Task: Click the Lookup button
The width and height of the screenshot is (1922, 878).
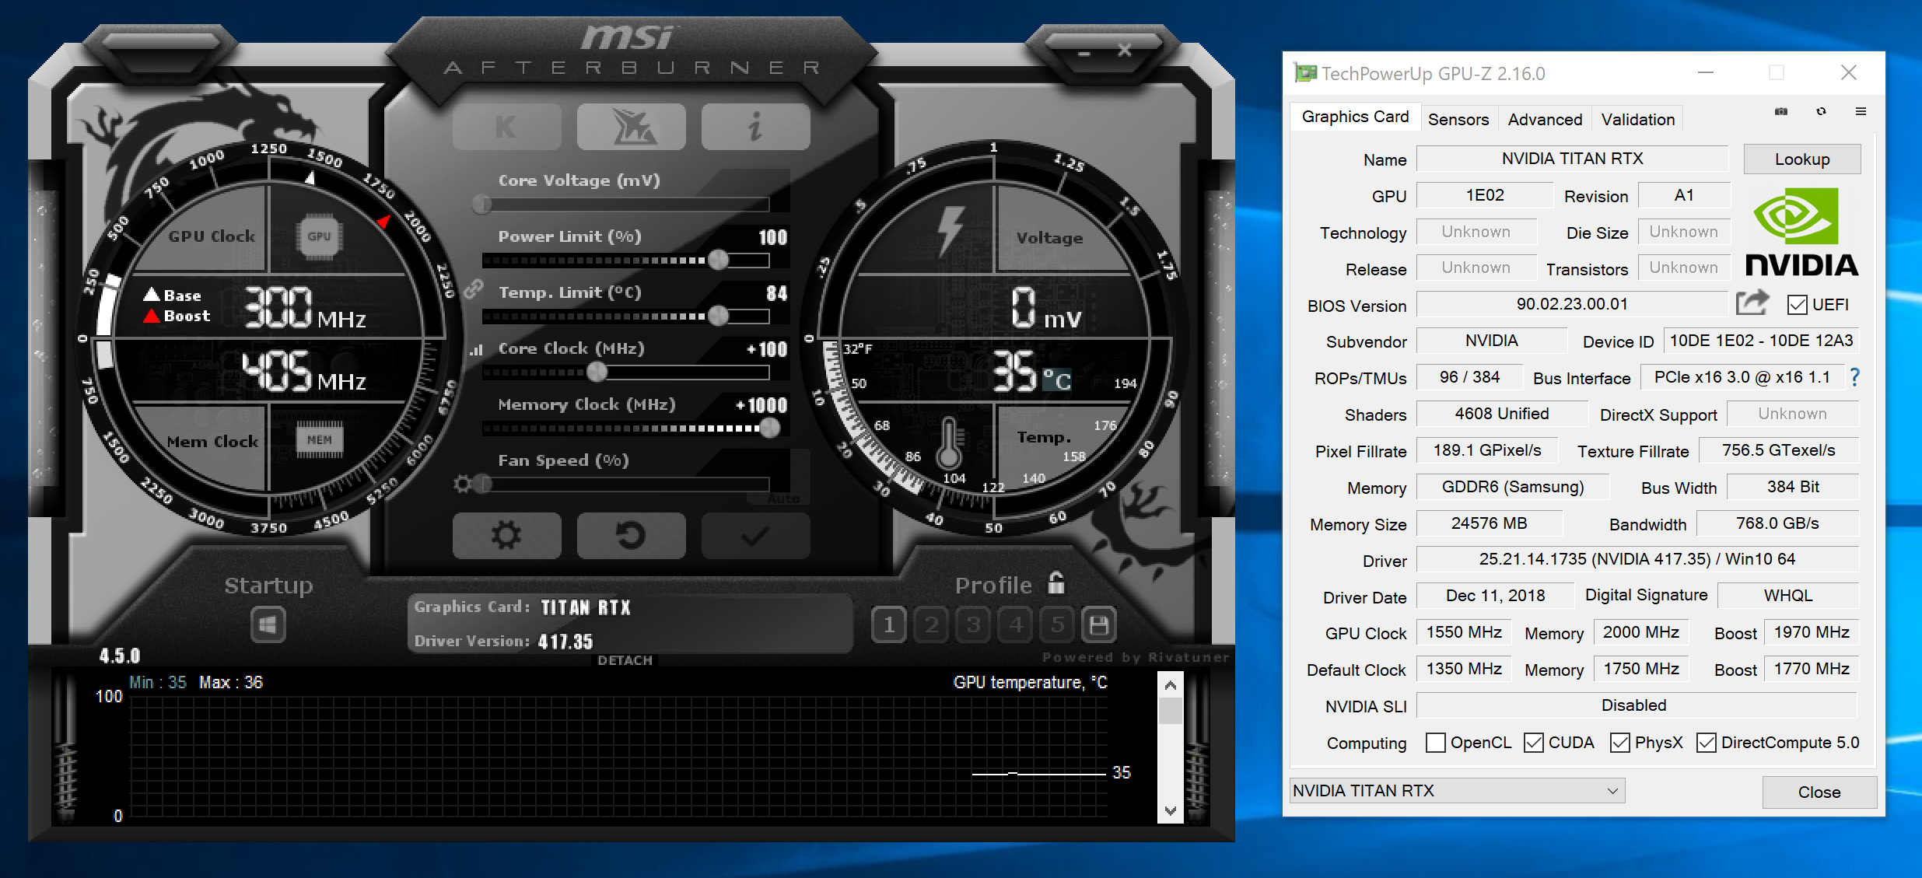Action: [1802, 159]
